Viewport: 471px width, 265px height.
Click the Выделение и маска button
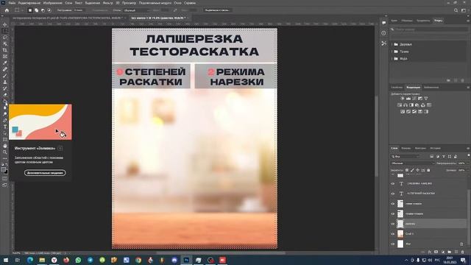217,10
